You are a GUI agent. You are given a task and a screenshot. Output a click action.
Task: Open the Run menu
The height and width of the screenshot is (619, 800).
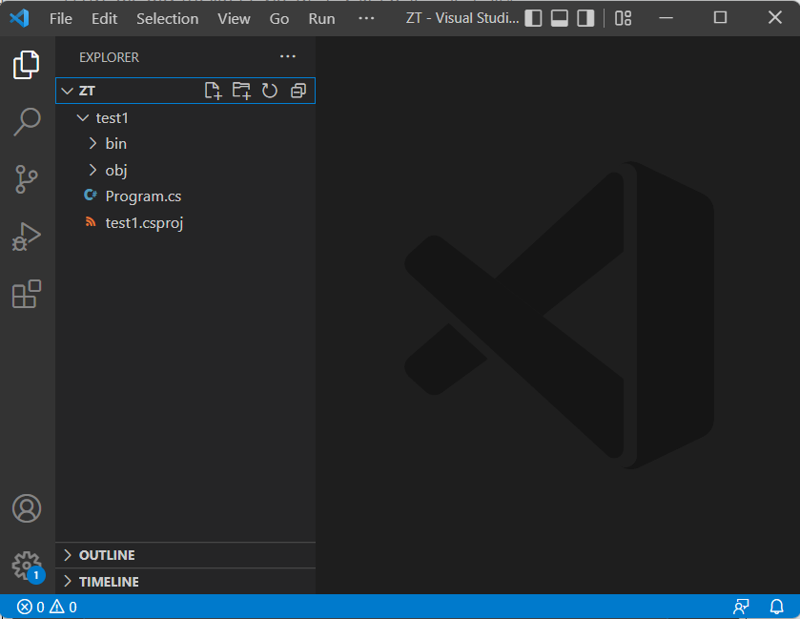tap(321, 19)
